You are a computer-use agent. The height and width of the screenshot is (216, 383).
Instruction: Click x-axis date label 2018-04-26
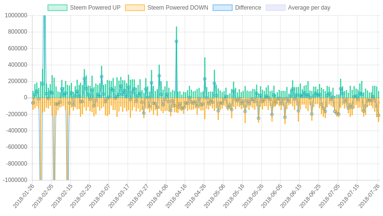(195, 196)
